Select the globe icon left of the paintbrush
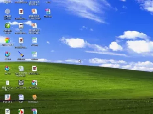This screenshot has width=153, height=114. pos(8,54)
